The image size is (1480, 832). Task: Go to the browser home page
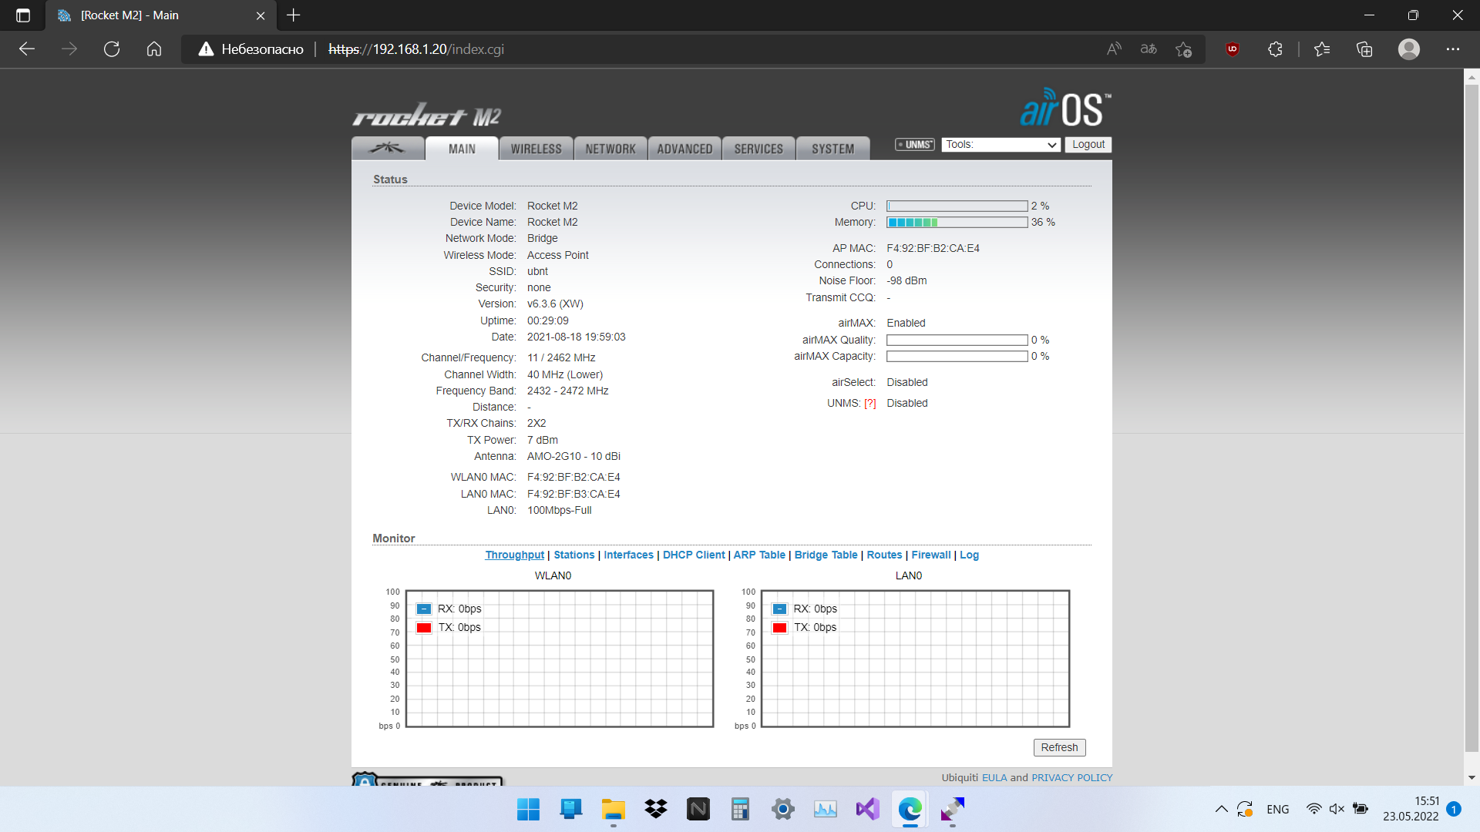coord(154,49)
